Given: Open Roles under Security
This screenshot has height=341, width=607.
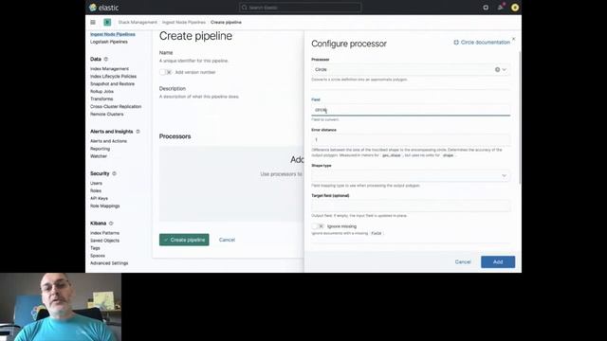Looking at the screenshot, I should click(x=96, y=190).
